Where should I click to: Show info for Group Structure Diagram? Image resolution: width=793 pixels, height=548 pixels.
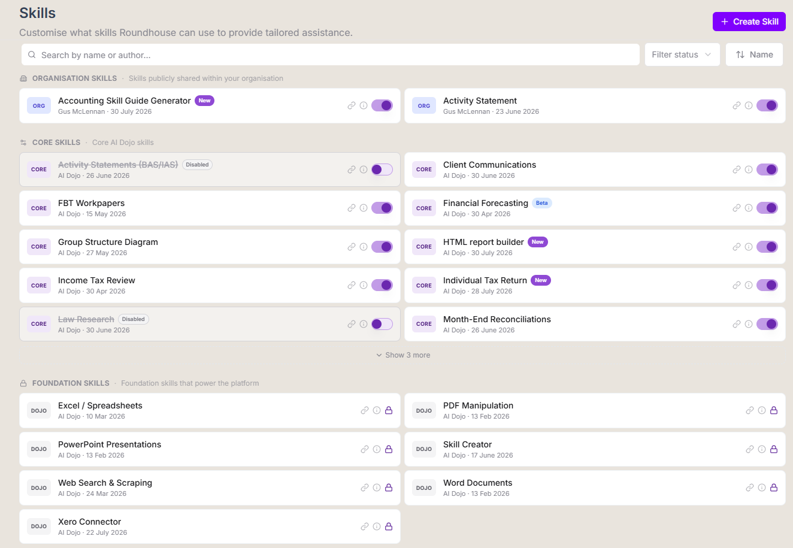coord(364,247)
